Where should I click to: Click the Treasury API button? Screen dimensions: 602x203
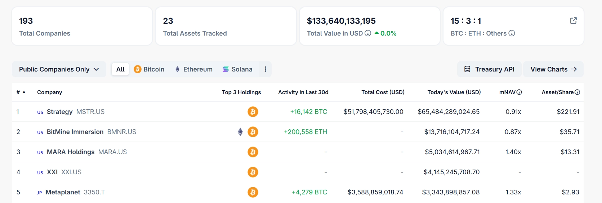click(489, 69)
